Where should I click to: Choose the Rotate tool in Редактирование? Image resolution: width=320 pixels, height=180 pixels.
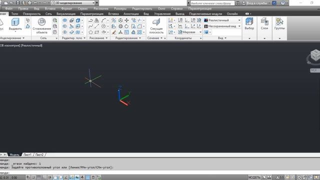[126, 26]
